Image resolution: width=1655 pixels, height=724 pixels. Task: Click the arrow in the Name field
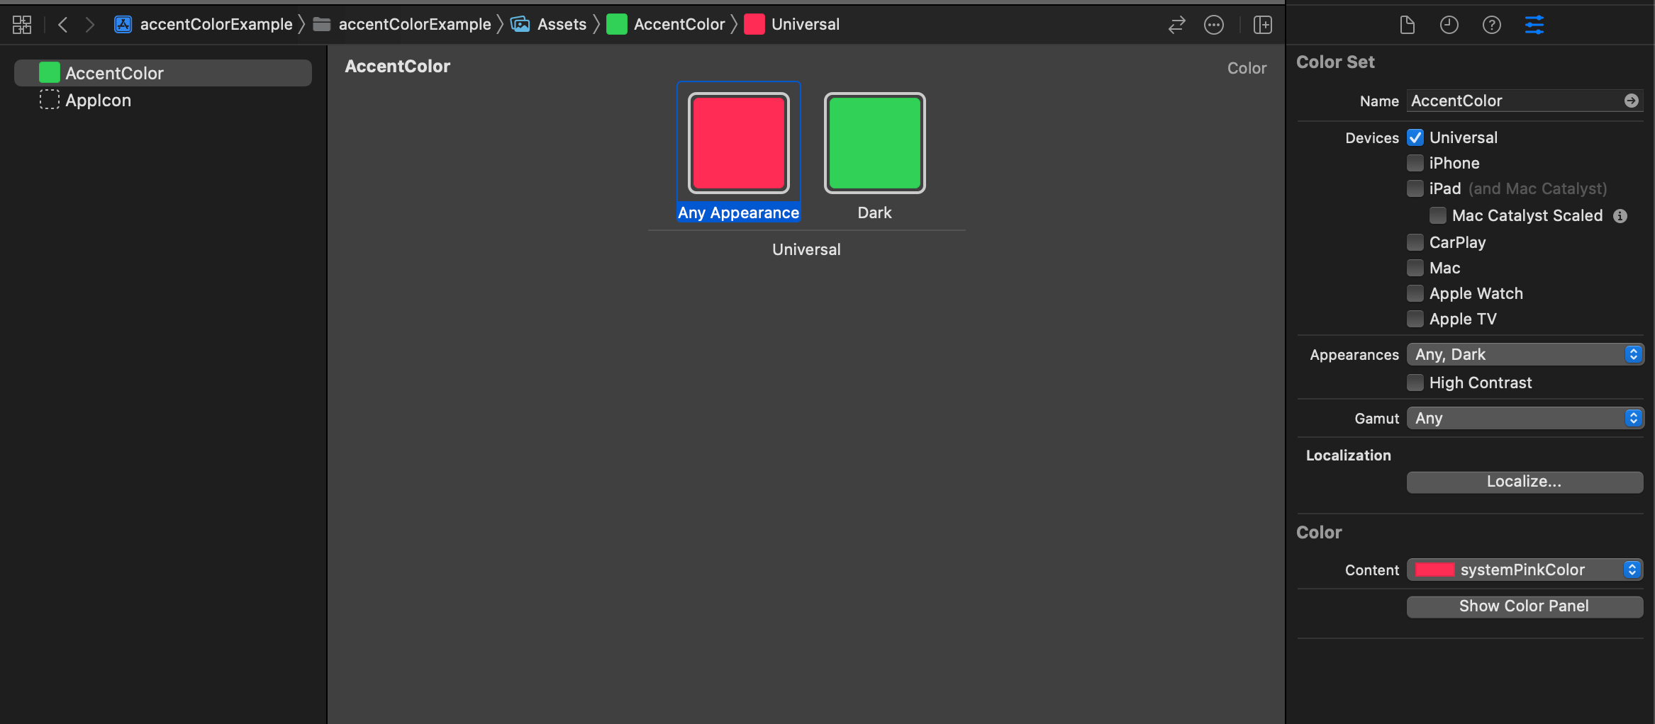(x=1632, y=101)
